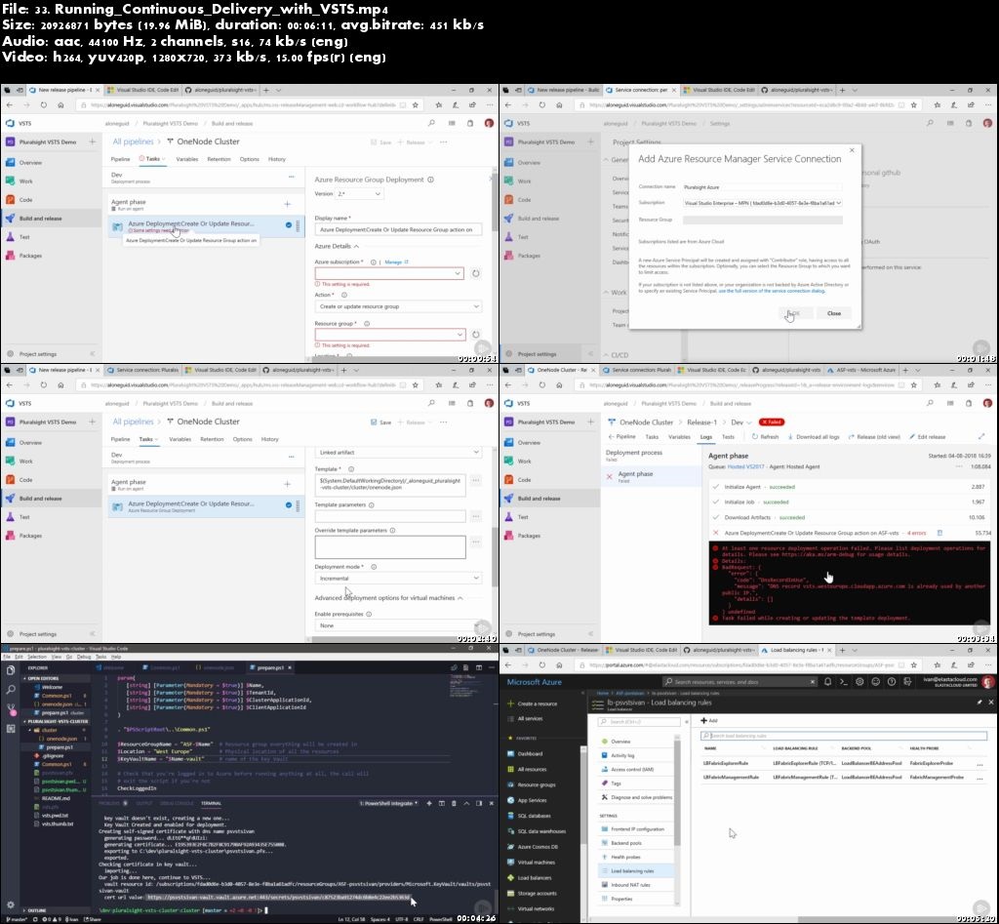This screenshot has height=924, width=999.
Task: Click the Manage link beside Azure subscription
Action: click(x=396, y=261)
